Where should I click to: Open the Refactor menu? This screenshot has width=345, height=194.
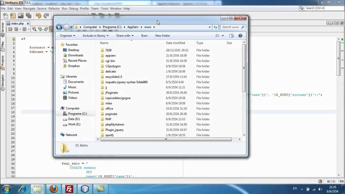(x=54, y=8)
